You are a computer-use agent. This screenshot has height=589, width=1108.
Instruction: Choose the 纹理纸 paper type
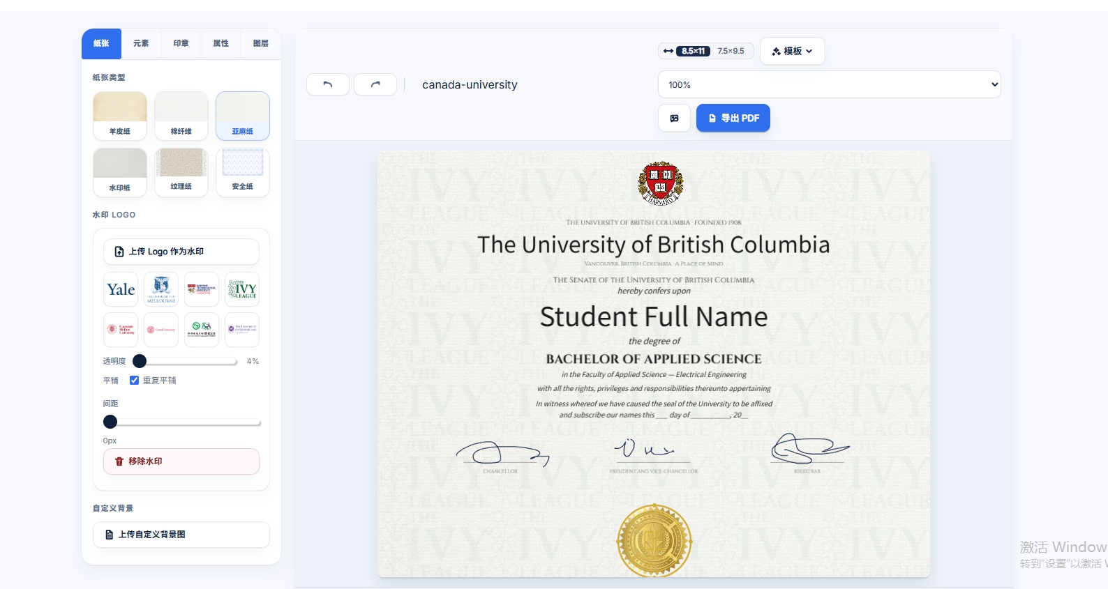coord(181,172)
